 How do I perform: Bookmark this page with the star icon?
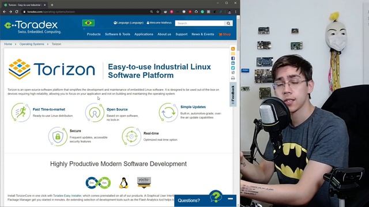[x=157, y=11]
